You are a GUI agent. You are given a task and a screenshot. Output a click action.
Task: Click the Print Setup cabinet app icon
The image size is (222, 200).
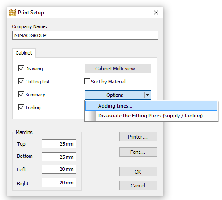pos(12,13)
